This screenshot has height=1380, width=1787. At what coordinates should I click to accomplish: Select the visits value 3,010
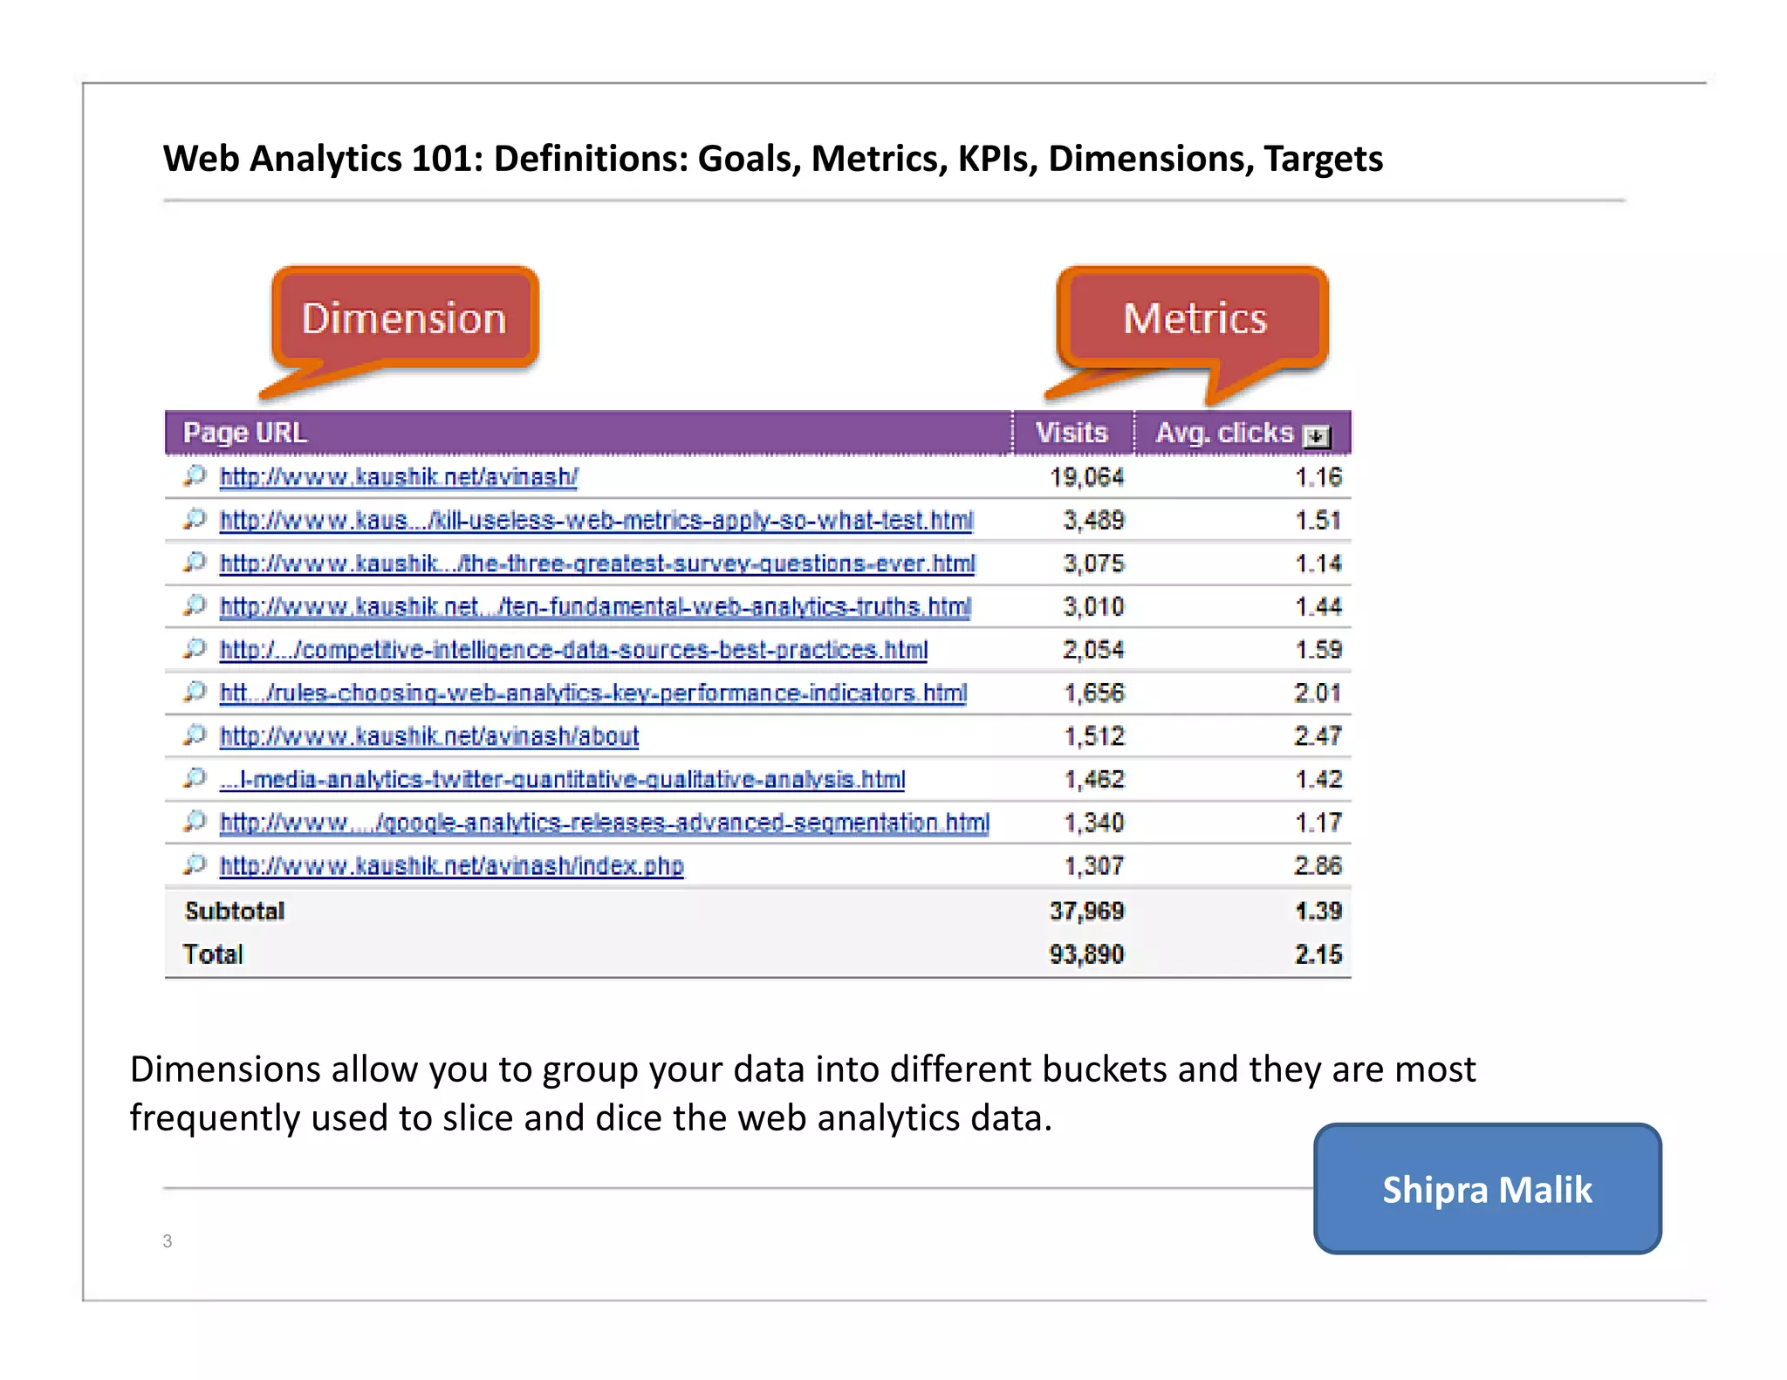coord(1093,607)
